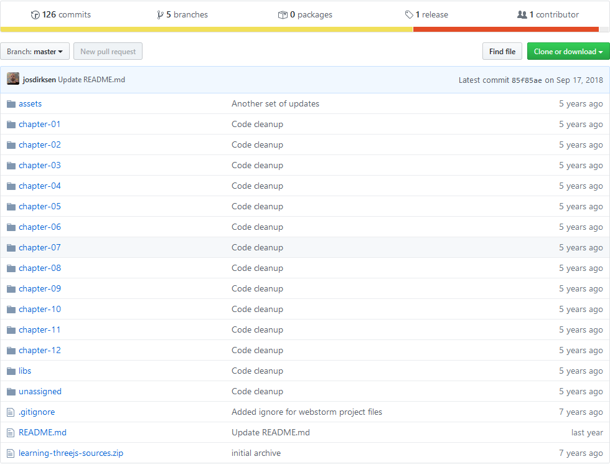The height and width of the screenshot is (464, 610).
Task: Open the chapter-07 folder
Action: [x=40, y=248]
